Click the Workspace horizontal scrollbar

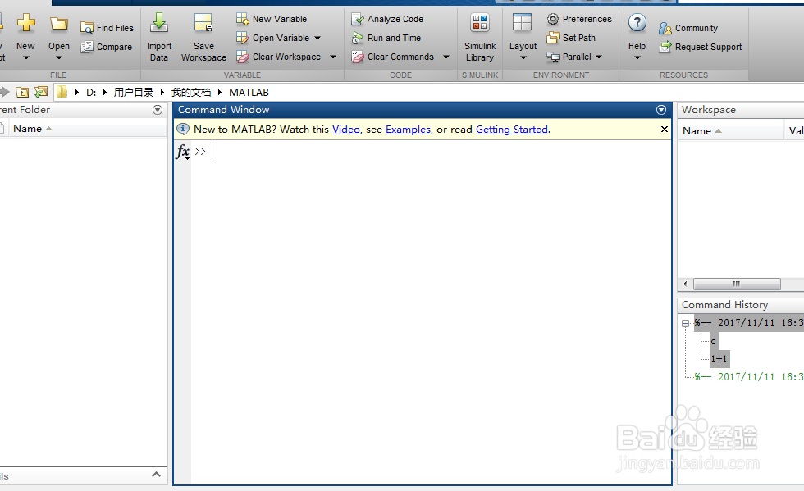pyautogui.click(x=737, y=284)
